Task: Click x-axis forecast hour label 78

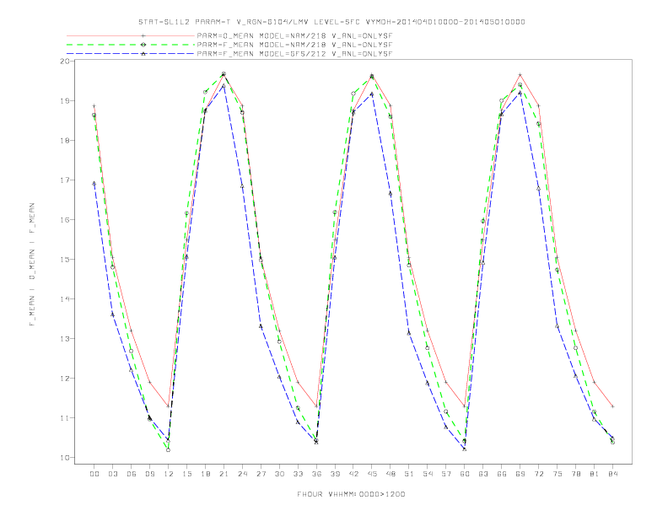Action: tap(575, 474)
